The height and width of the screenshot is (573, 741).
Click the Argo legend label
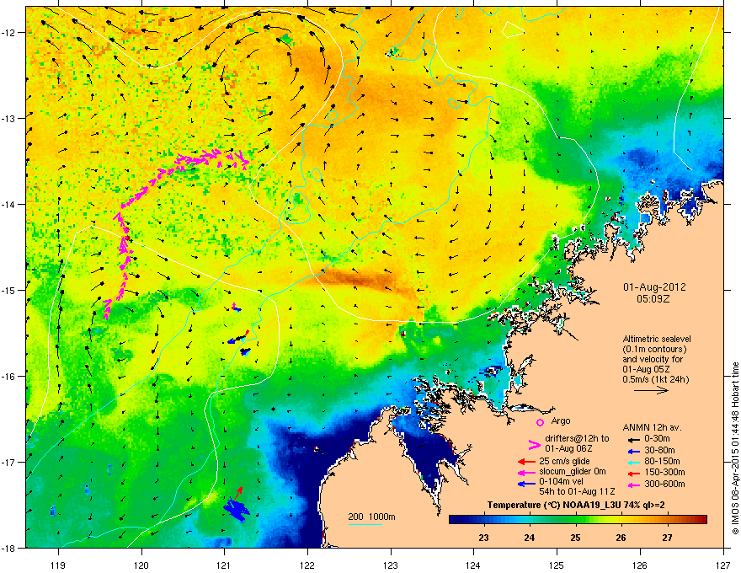[x=561, y=420]
